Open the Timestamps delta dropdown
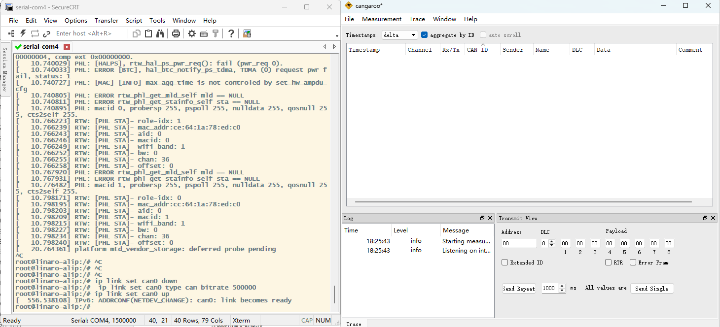The width and height of the screenshot is (720, 327). (400, 35)
